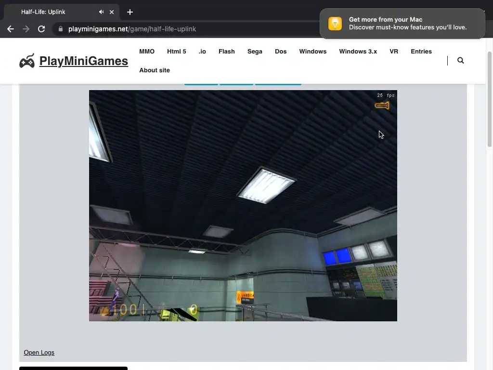Click the lightbulb tips notification icon
This screenshot has height=370, width=493.
coord(335,24)
